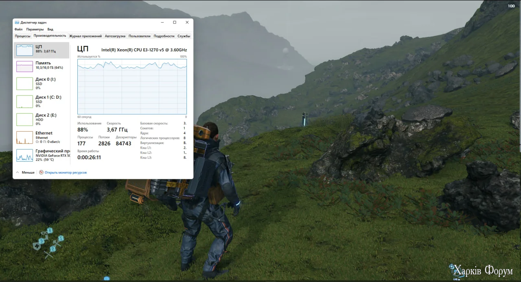This screenshot has width=521, height=282.
Task: Open the Диск 2 (E:) HDD entry
Action: click(x=42, y=119)
